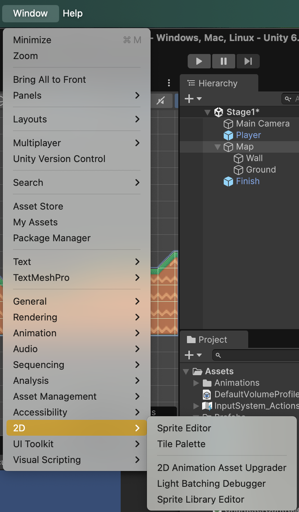
Task: Click the Stage1 scene Unity icon
Action: [218, 112]
